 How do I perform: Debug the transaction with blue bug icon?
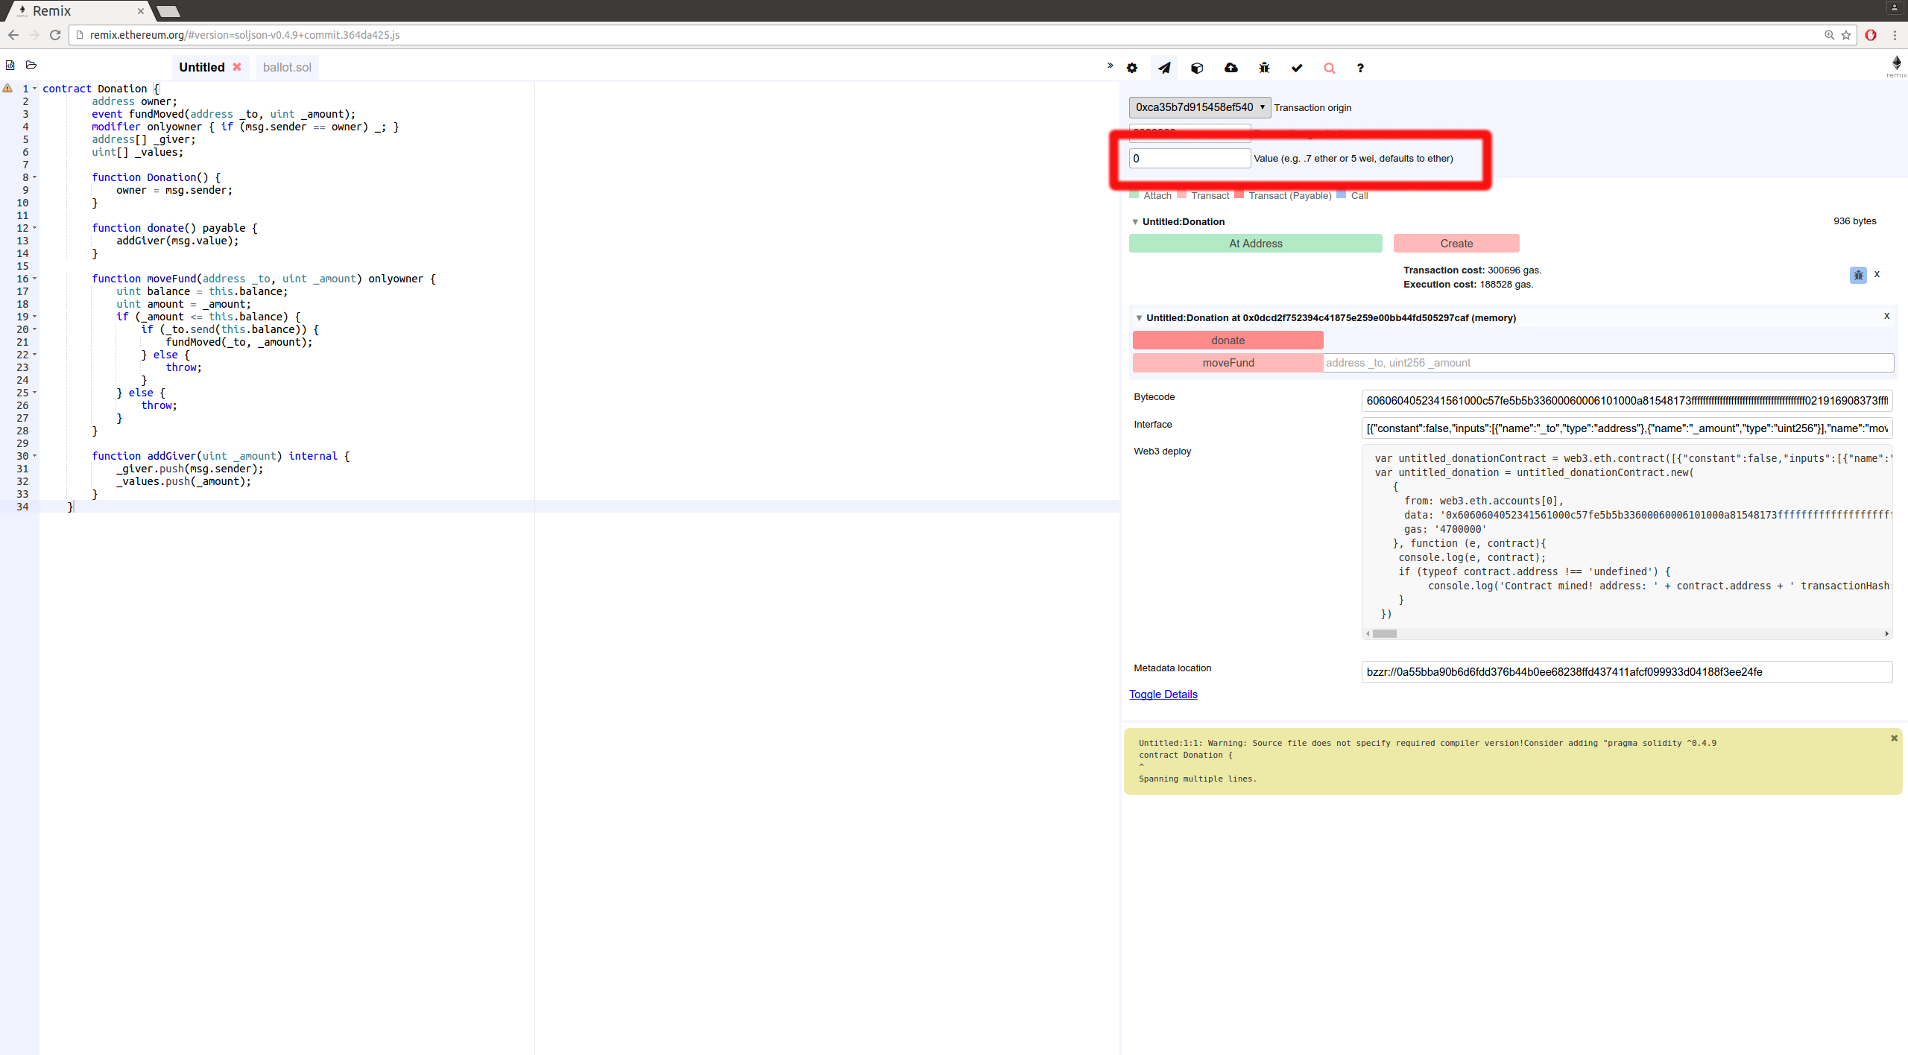(1858, 275)
